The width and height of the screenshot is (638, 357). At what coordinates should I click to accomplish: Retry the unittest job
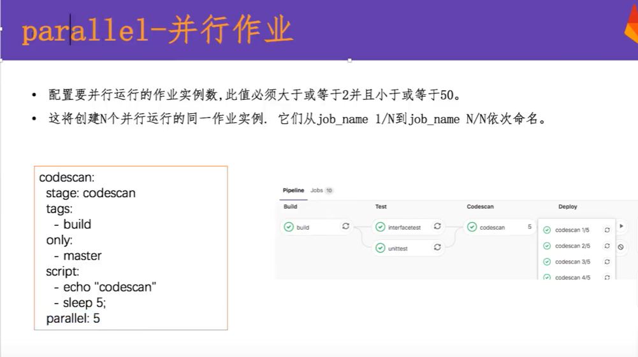[437, 247]
